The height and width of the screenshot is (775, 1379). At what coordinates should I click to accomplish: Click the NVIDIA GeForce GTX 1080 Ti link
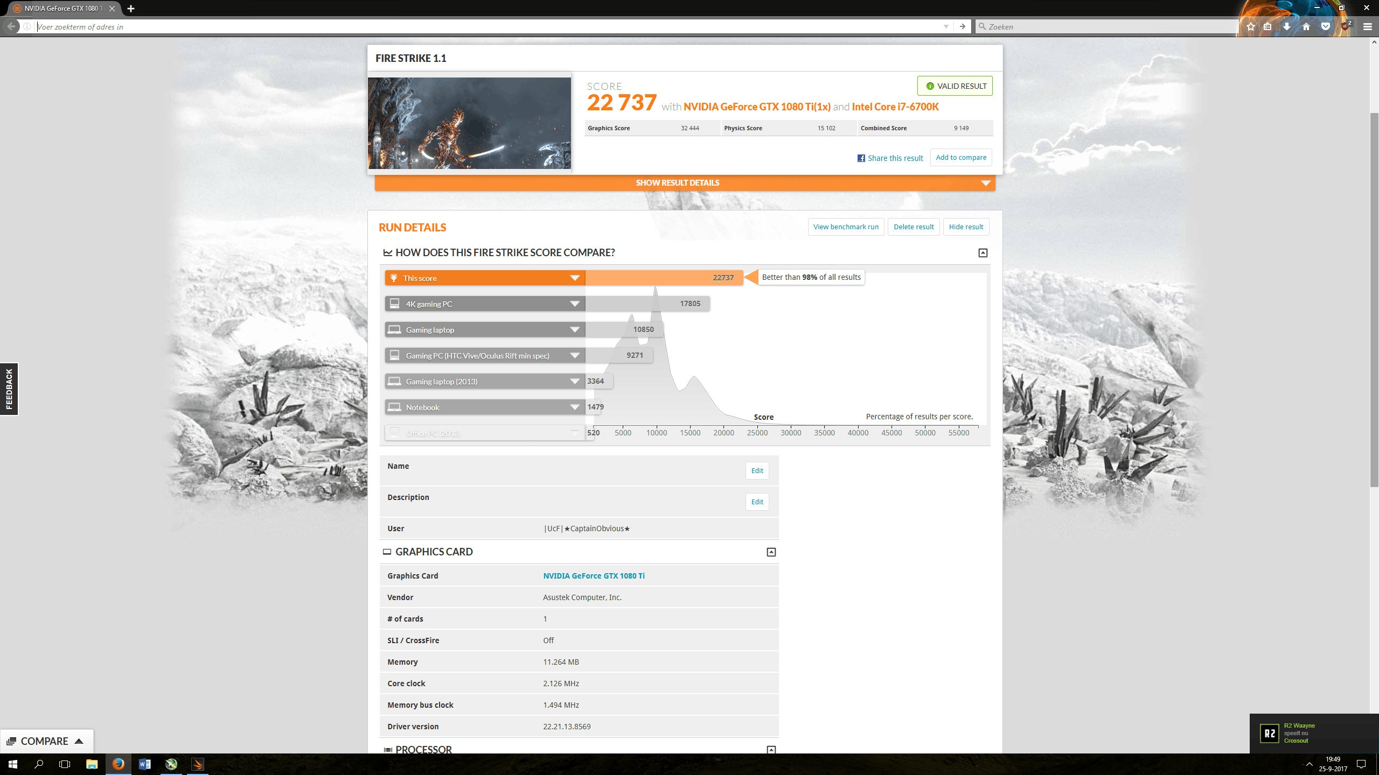[x=594, y=576]
